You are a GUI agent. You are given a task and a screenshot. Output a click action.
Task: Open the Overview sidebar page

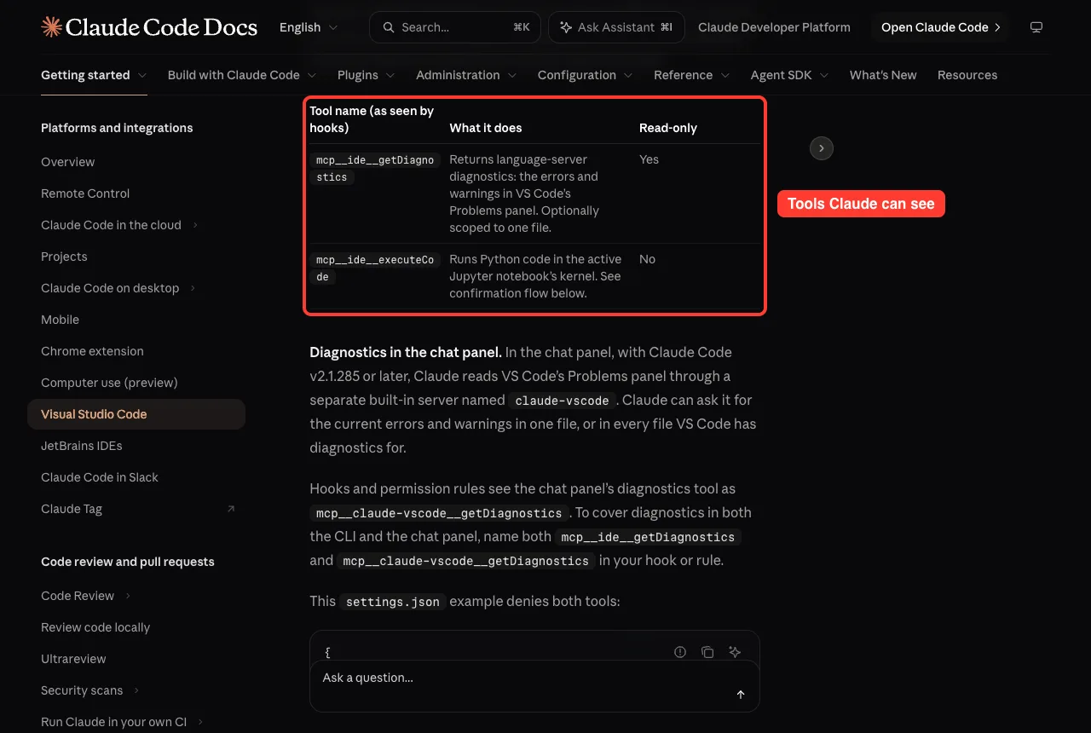pos(68,162)
